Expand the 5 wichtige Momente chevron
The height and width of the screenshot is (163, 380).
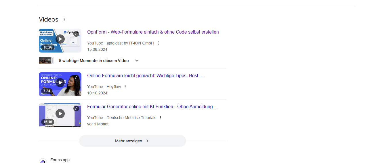point(137,61)
